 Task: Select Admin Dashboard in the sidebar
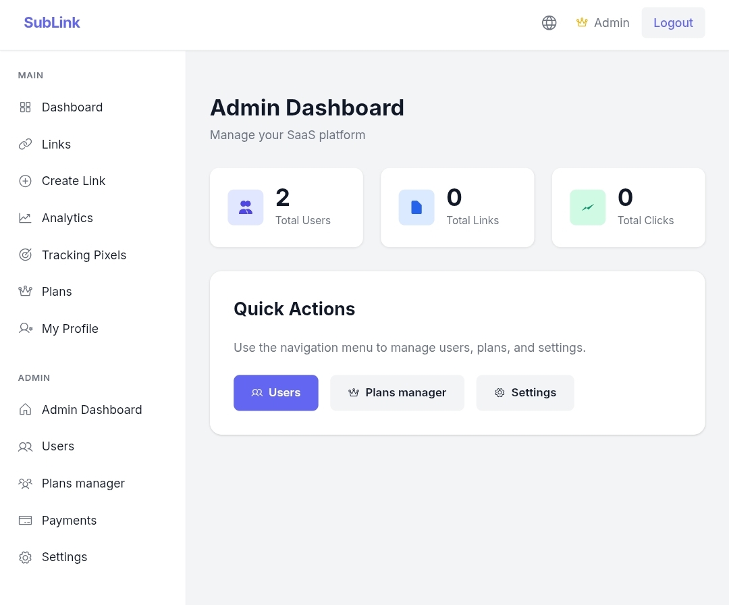(x=93, y=409)
